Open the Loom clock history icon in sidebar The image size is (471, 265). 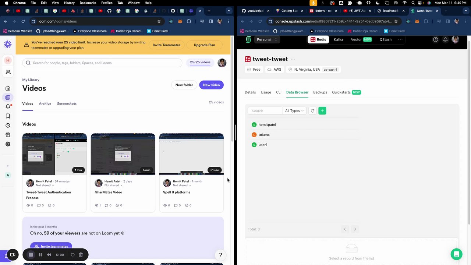(8, 126)
